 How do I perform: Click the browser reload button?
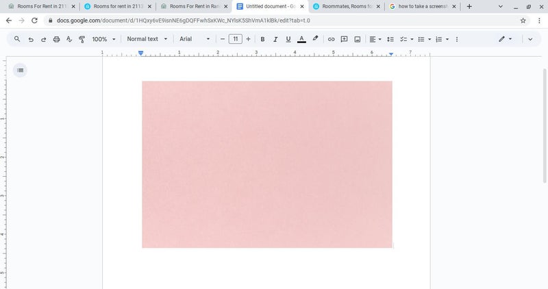[x=34, y=21]
